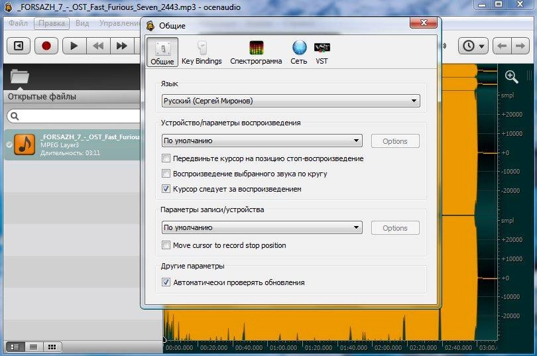
Task: Open the Спектрограмма preferences tab
Action: tap(256, 52)
